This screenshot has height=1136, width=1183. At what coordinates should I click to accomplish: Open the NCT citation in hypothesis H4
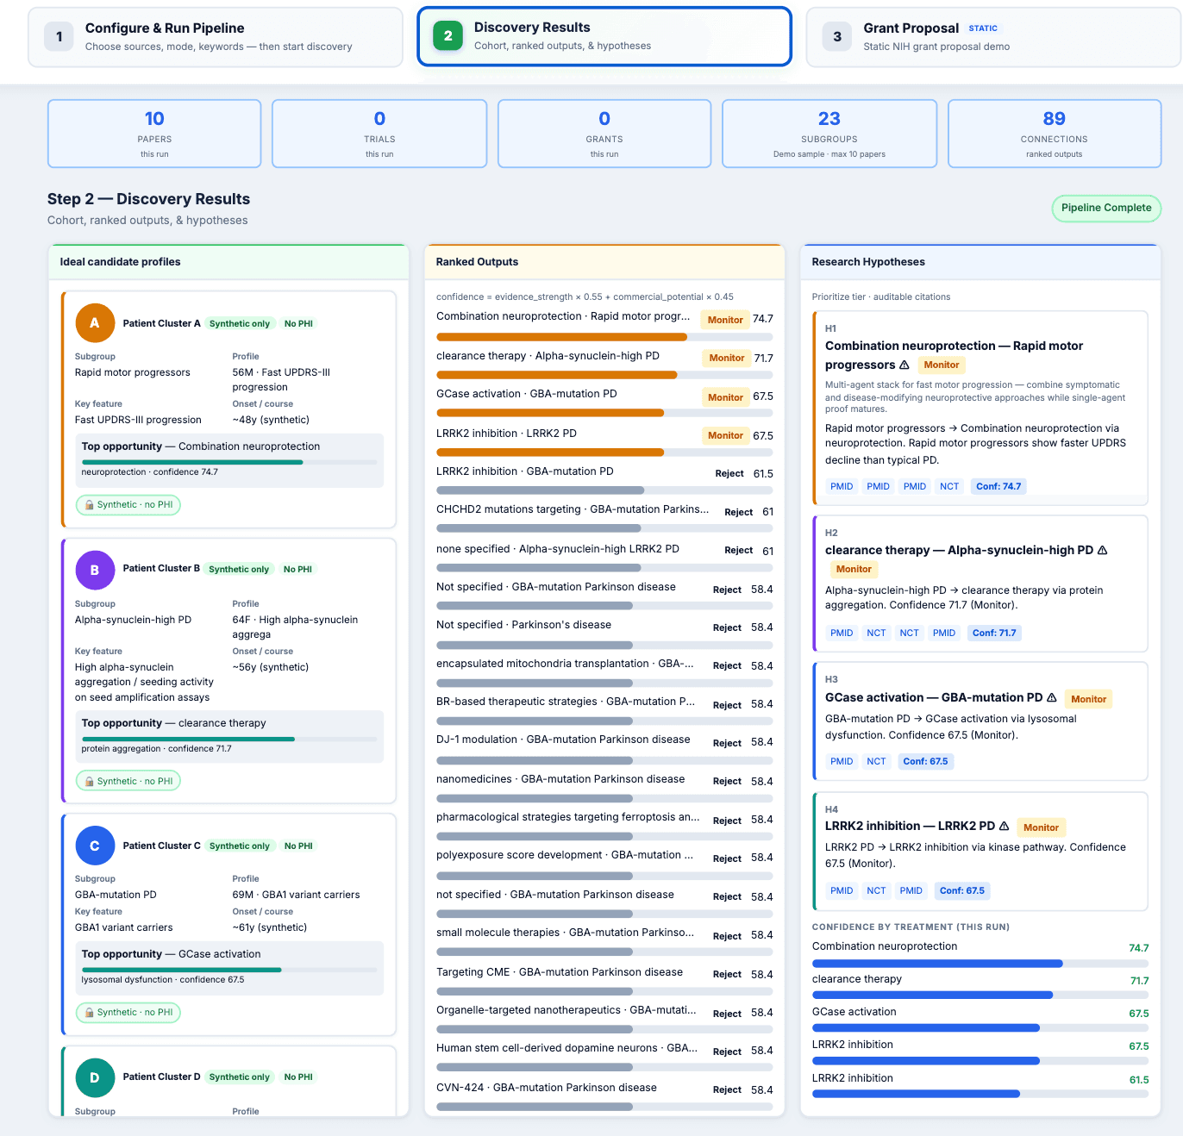(x=876, y=890)
